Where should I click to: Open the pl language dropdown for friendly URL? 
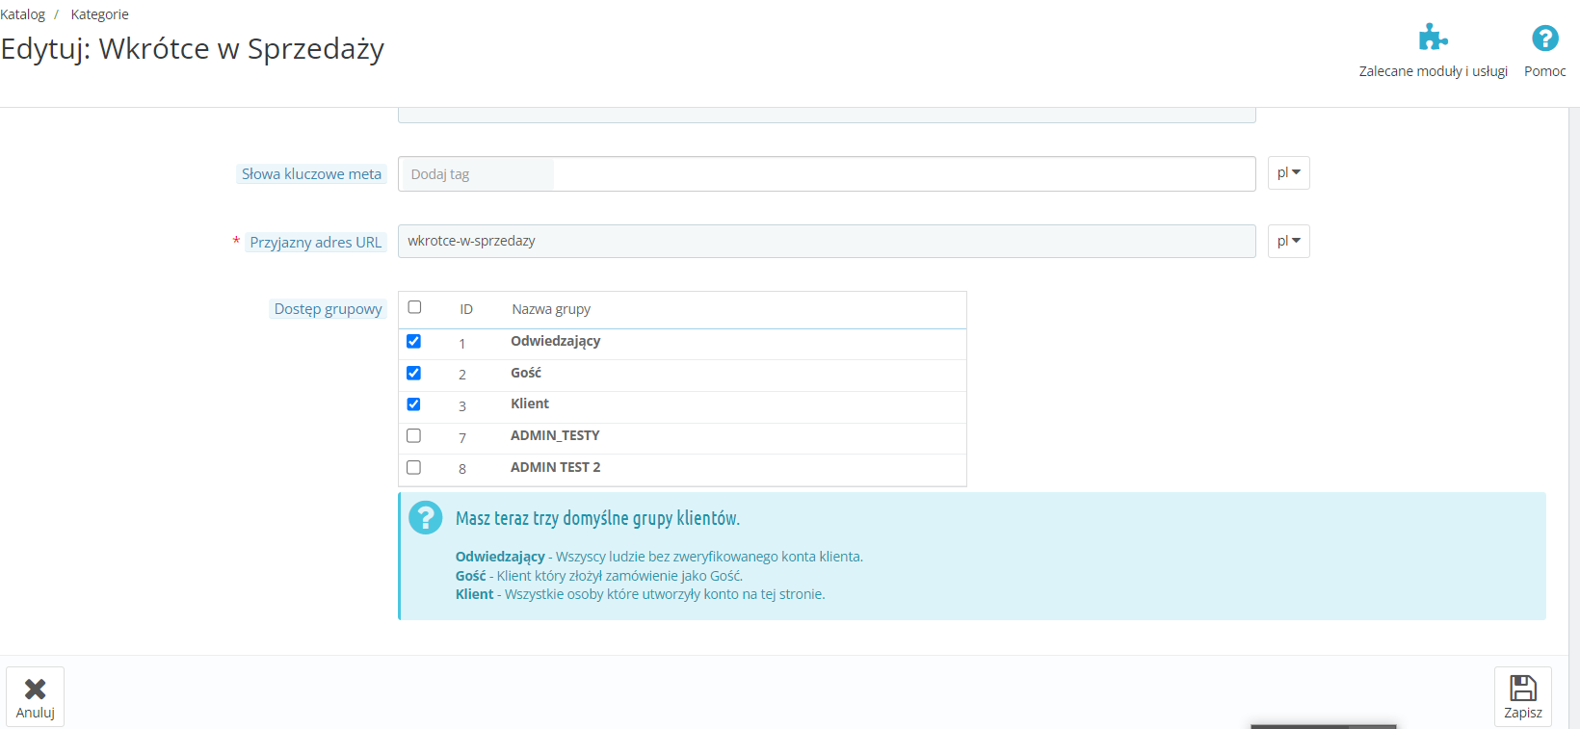point(1288,241)
